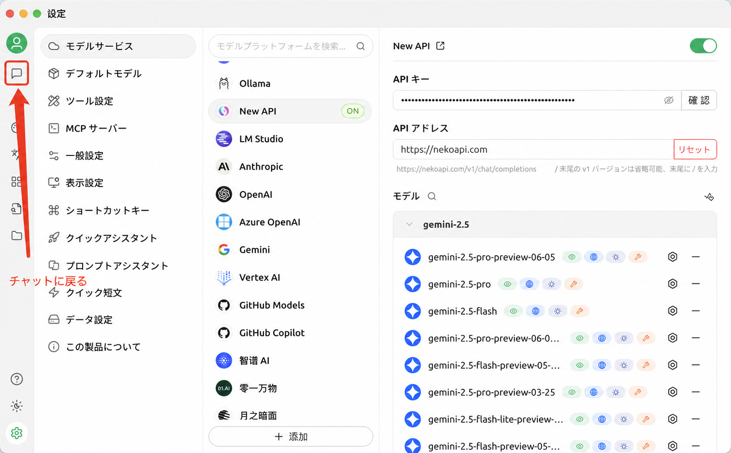The image size is (731, 453).
Task: Remove gemini-2.5-pro-preview-06-05 with its minus icon
Action: 696,257
